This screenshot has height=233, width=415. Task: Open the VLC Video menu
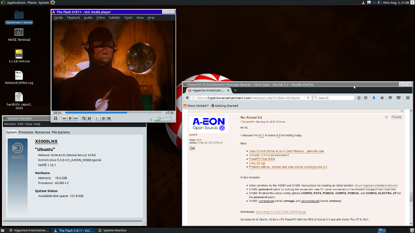pyautogui.click(x=101, y=18)
